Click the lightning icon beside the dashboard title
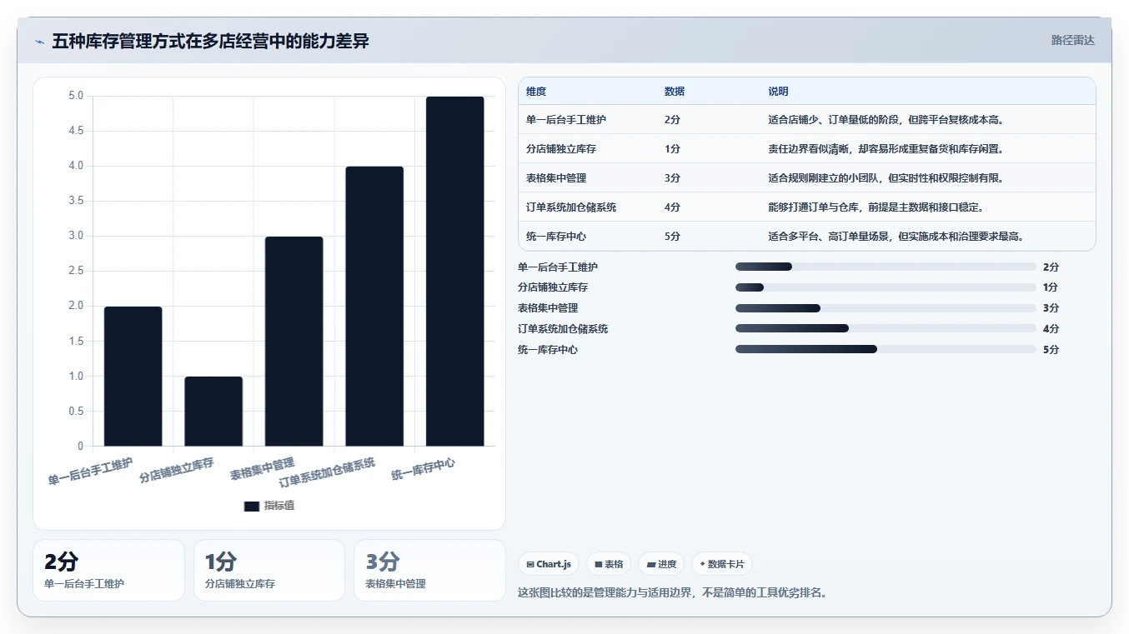The height and width of the screenshot is (634, 1129). [x=39, y=42]
